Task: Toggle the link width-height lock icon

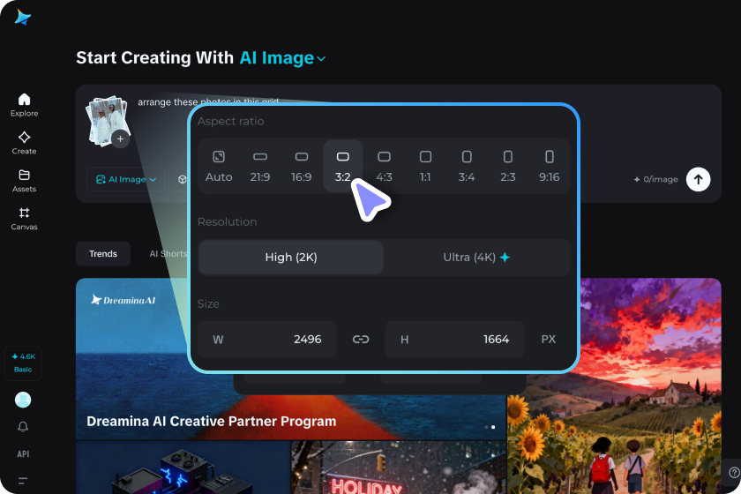Action: [361, 340]
